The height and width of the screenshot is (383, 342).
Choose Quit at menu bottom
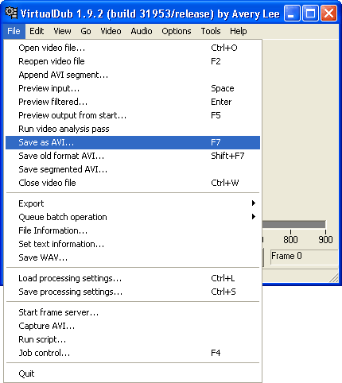[133, 373]
